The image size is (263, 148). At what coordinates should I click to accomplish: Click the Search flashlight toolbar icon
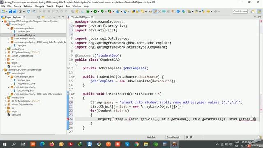tap(143, 12)
